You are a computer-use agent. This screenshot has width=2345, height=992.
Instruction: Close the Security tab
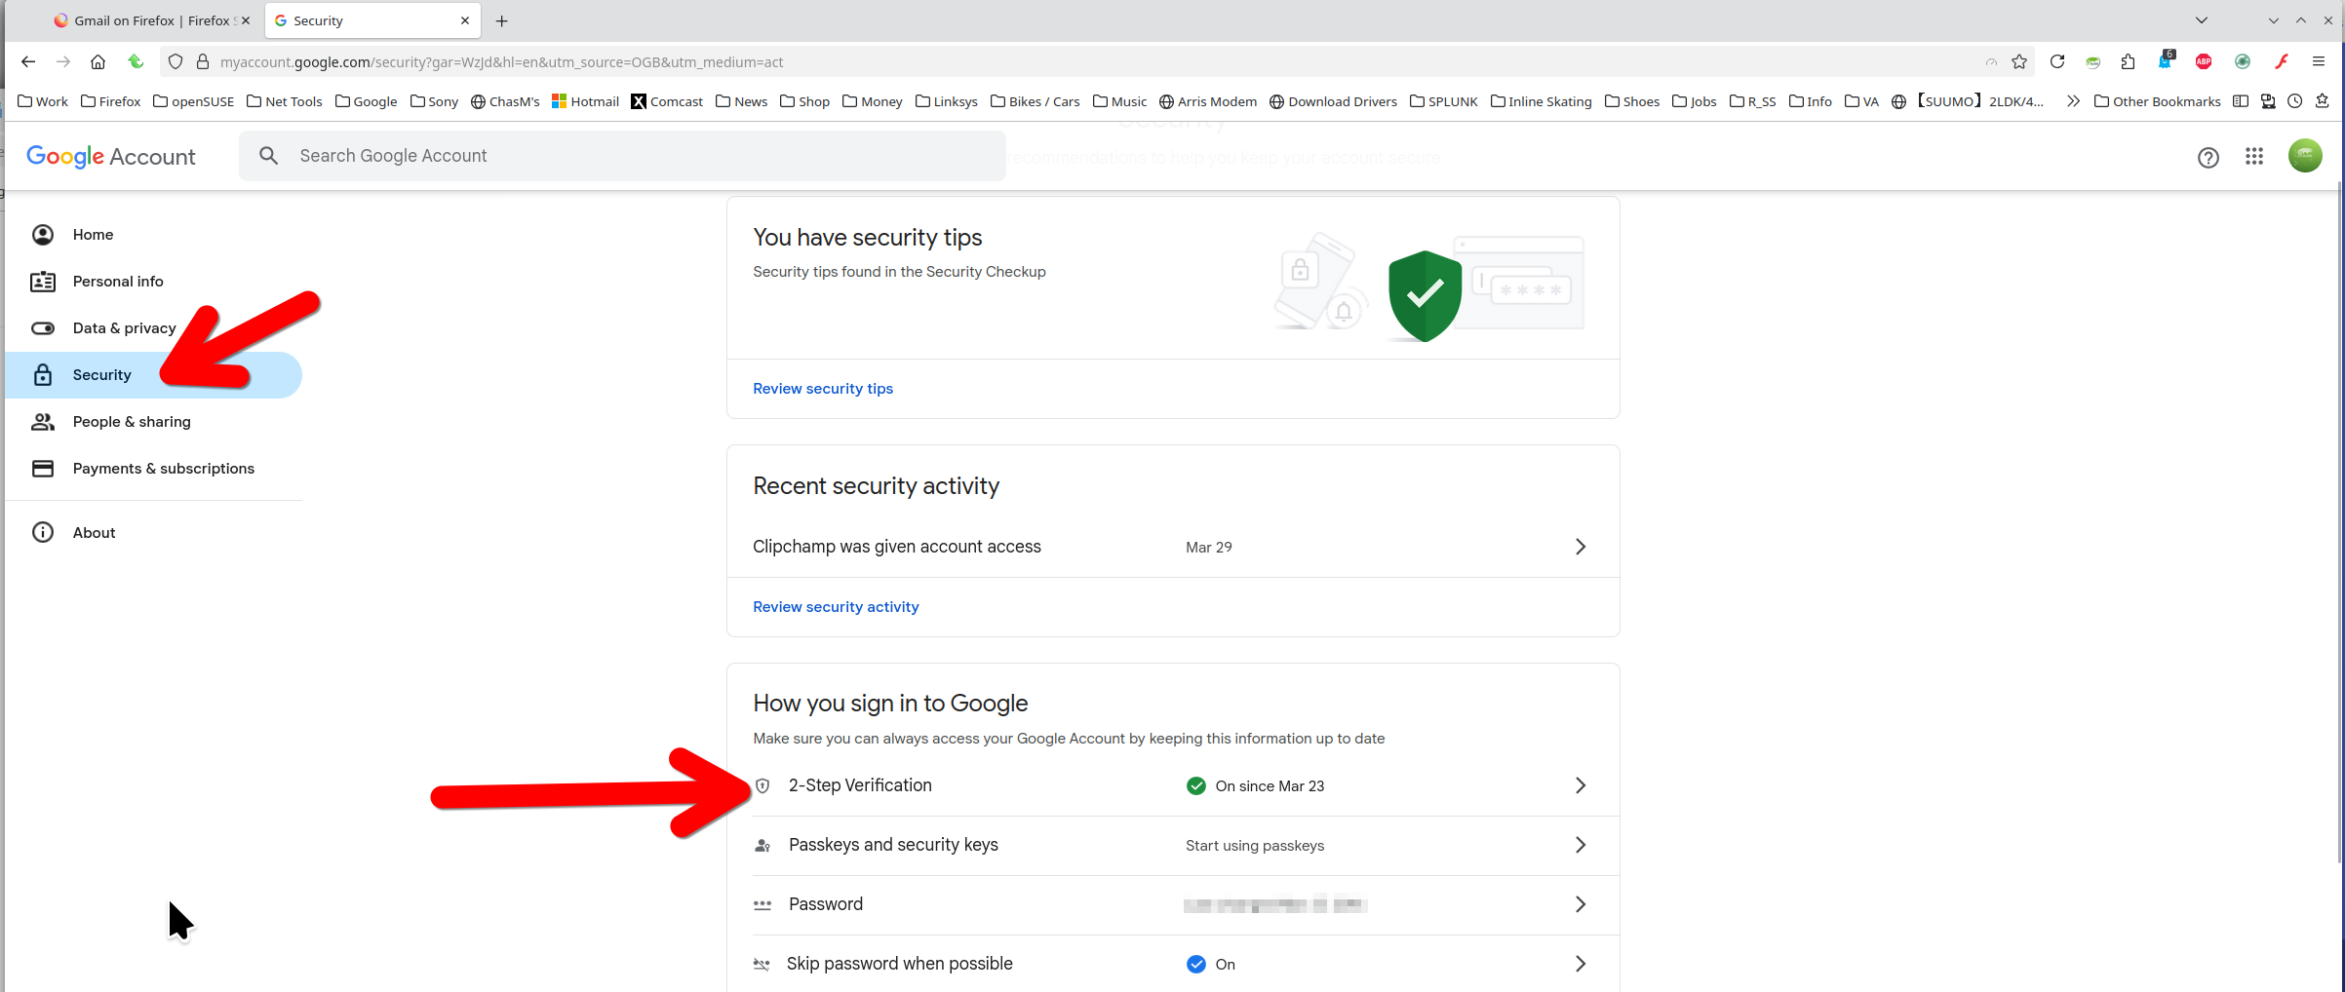point(465,20)
